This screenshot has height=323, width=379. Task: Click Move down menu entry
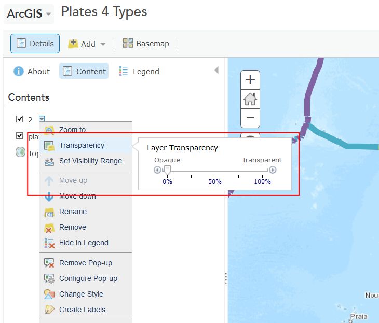tap(86, 196)
